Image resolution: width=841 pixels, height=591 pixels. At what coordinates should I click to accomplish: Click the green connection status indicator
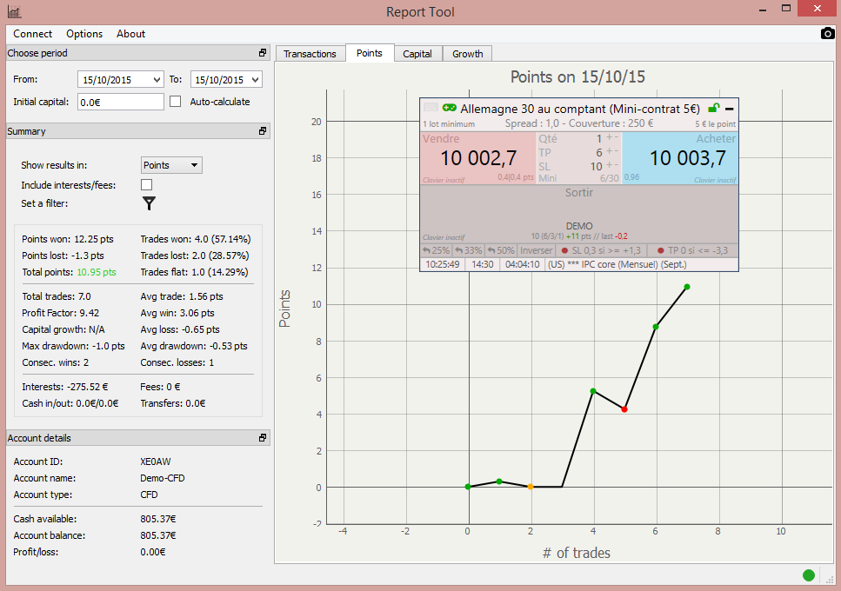pyautogui.click(x=808, y=575)
